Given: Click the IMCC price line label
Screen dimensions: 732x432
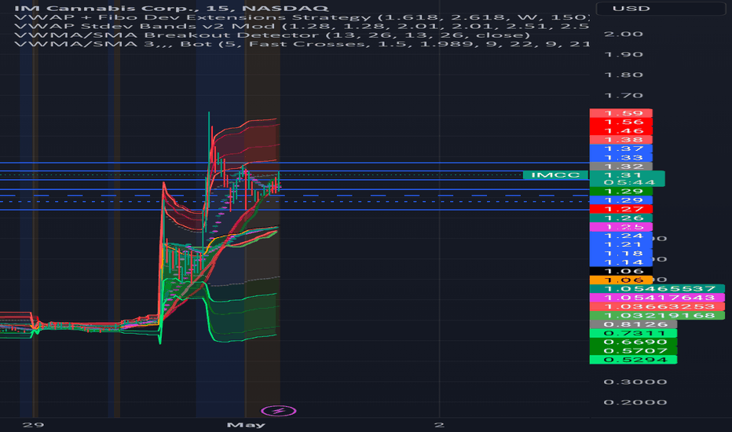Looking at the screenshot, I should coord(555,175).
